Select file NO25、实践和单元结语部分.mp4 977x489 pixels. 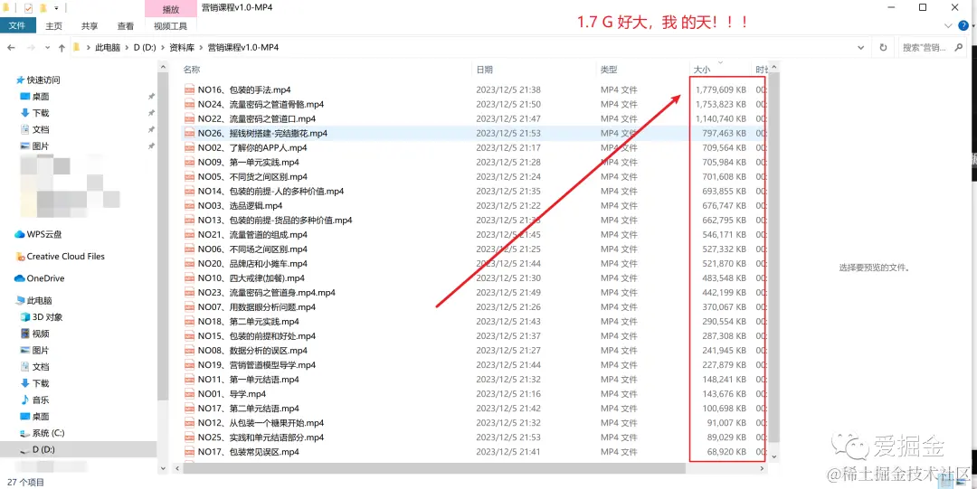click(x=261, y=437)
